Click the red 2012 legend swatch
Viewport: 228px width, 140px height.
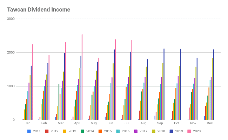47,132
